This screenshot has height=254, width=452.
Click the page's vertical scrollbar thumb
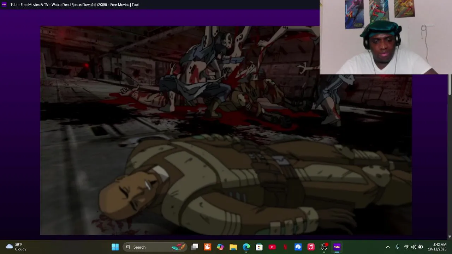click(450, 85)
